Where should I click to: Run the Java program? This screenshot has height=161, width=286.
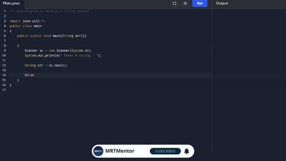(x=200, y=3)
